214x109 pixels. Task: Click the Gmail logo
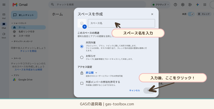(20, 5)
